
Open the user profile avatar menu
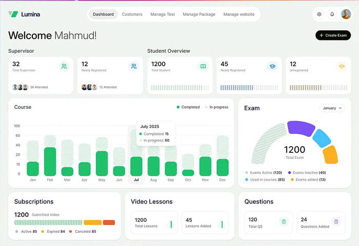pyautogui.click(x=346, y=14)
